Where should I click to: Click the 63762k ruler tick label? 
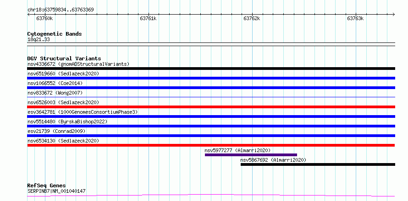[x=252, y=18]
